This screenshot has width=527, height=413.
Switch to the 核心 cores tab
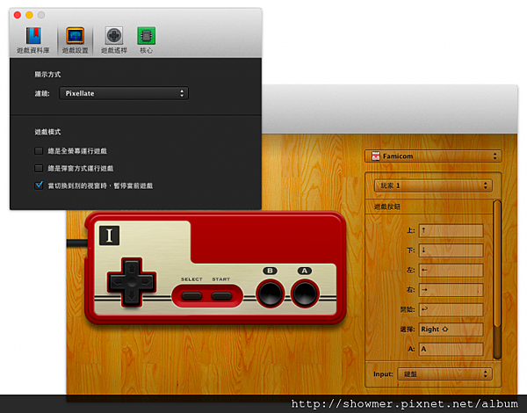click(146, 40)
